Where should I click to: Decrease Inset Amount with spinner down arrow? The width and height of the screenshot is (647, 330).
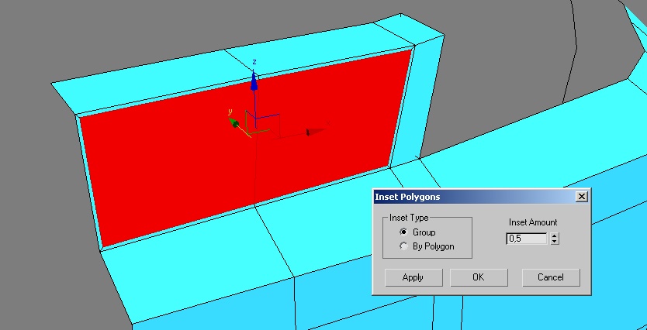click(555, 242)
